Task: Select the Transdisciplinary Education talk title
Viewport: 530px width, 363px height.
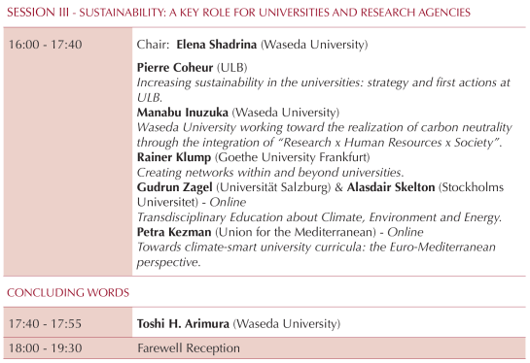Action: [319, 217]
